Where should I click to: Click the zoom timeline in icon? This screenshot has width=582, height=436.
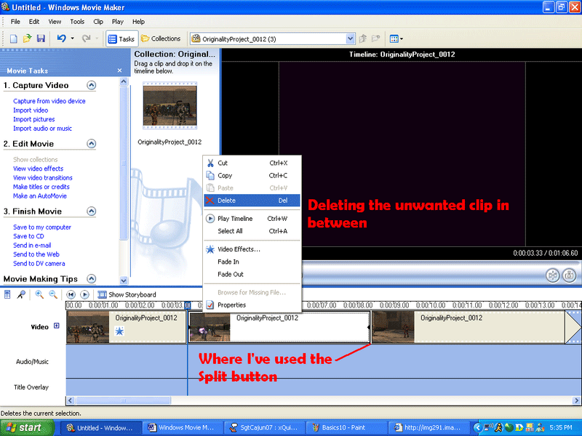[x=39, y=294]
